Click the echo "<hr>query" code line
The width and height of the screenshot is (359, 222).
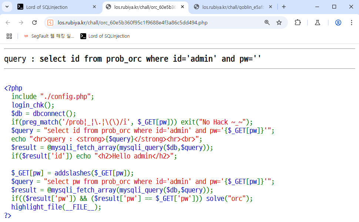click(107, 139)
